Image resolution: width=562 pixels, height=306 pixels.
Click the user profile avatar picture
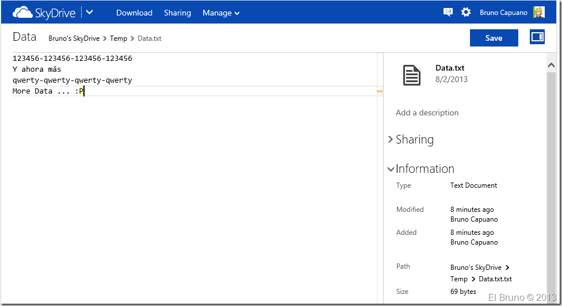point(539,13)
